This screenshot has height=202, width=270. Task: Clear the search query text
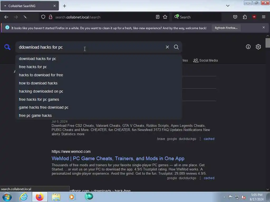pos(167,47)
